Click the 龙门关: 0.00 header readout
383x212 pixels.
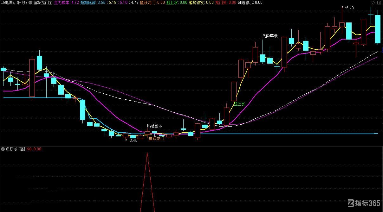click(226, 3)
